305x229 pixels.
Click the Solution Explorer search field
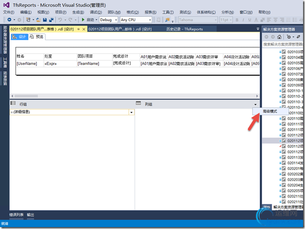tap(283, 45)
